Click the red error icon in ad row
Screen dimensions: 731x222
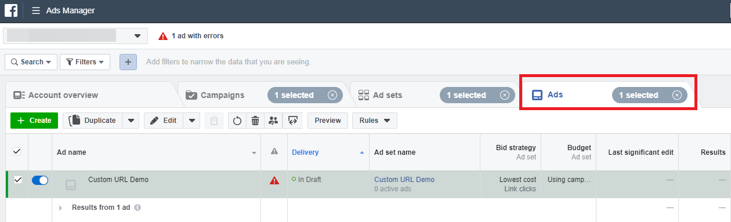tap(274, 180)
